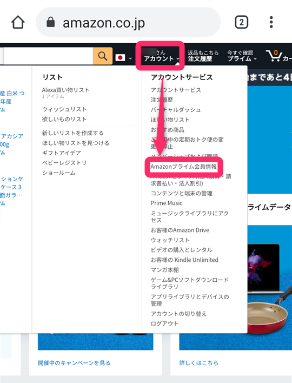Open the Japan flag language dropdown
Viewport: 292px width, 383px height.
pos(123,58)
